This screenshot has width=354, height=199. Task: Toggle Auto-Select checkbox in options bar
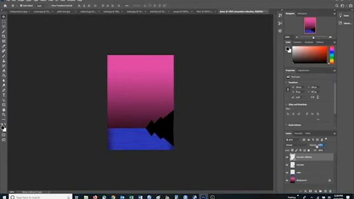[x=21, y=6]
